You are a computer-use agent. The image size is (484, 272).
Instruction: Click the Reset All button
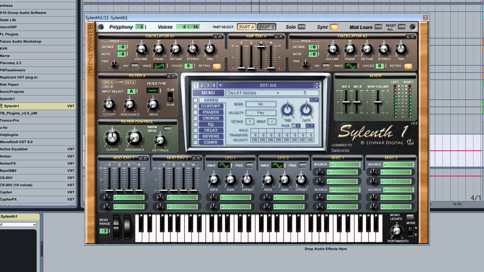pos(402,27)
